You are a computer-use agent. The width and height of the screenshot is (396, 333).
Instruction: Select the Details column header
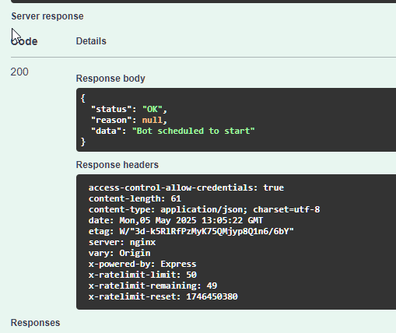click(91, 41)
